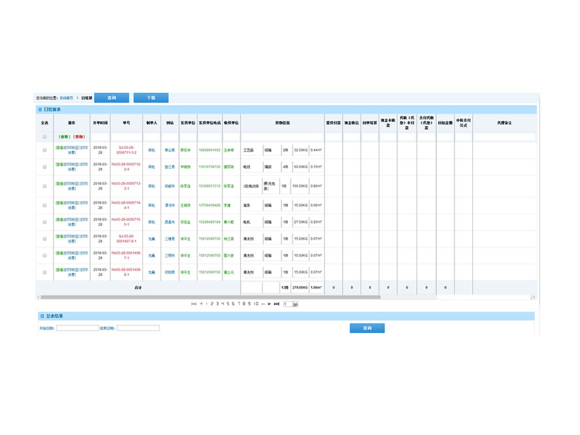
Task: Jump to the last page icon
Action: (277, 304)
